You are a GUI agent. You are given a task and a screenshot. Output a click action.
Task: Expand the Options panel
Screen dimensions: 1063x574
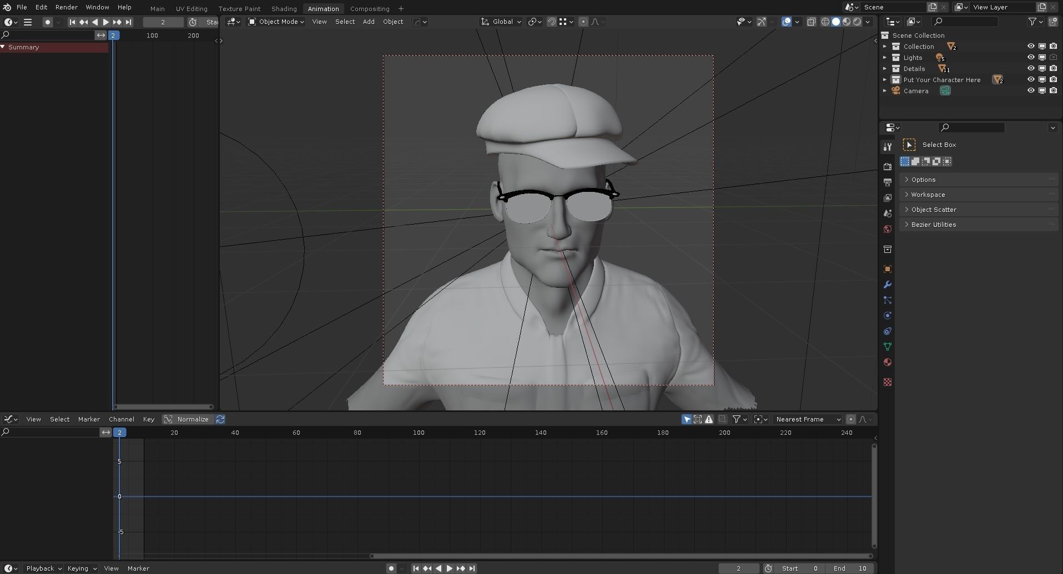(979, 180)
